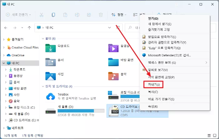Open the 새로 만들기 dropdown button
Screen dimensions: 219x139
(x=18, y=15)
